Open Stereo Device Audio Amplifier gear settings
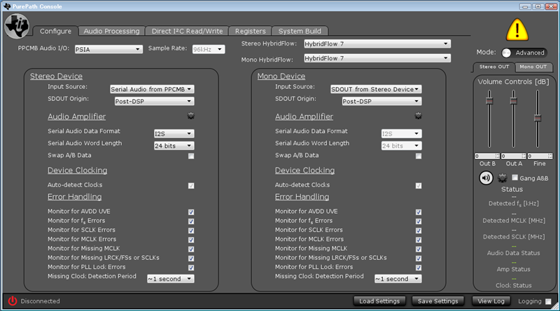 click(x=190, y=116)
